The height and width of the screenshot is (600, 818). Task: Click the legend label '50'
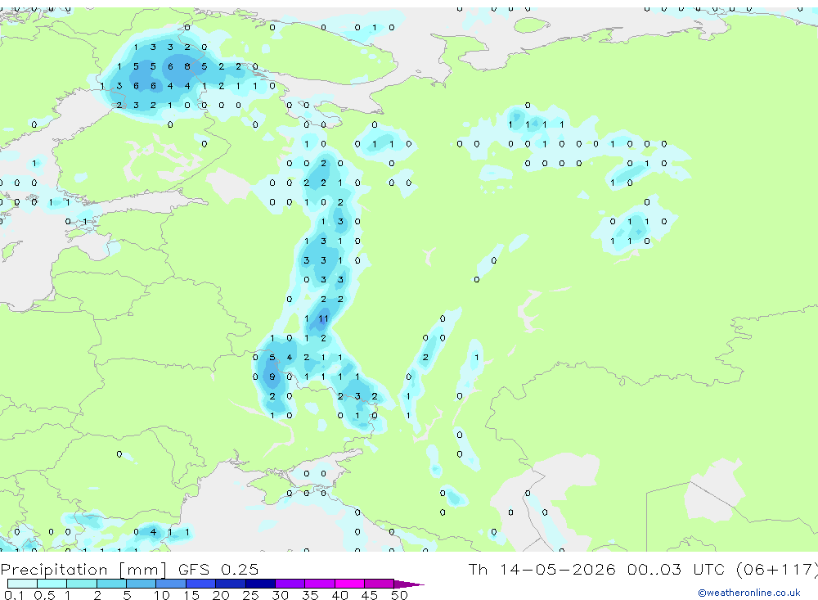click(400, 595)
